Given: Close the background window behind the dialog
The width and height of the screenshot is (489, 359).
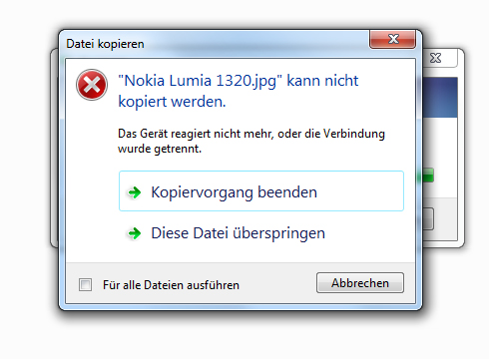Looking at the screenshot, I should (x=436, y=58).
